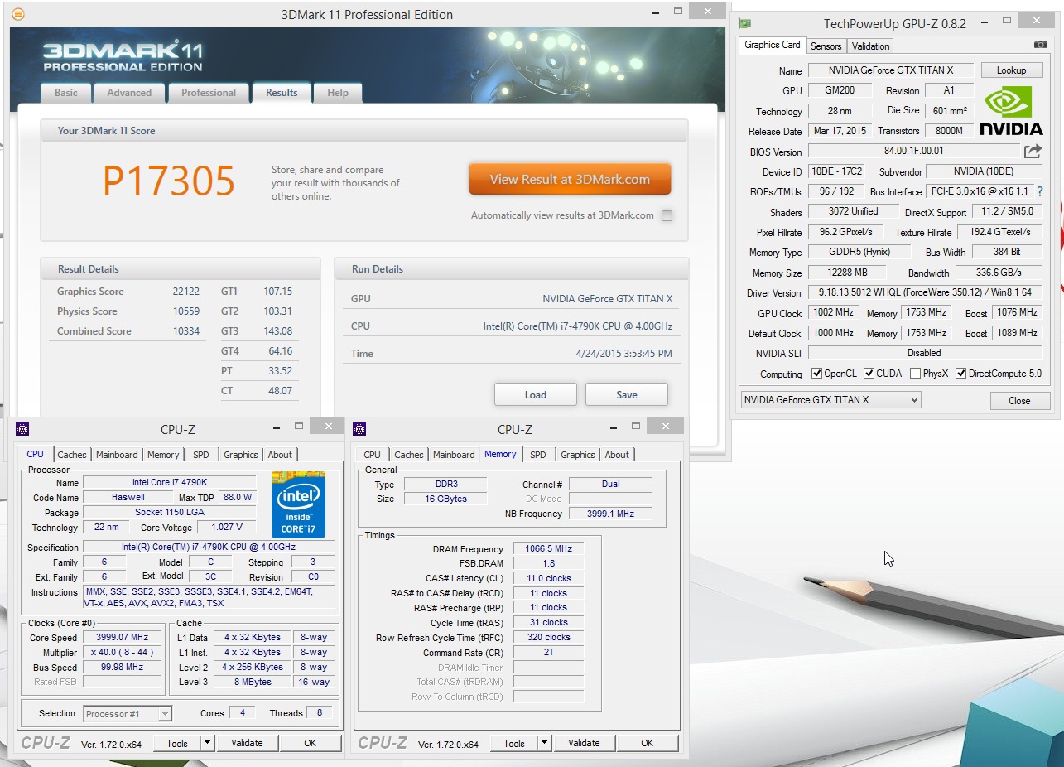This screenshot has width=1064, height=767.
Task: Expand Tools arrow in left CPU-Z window
Action: [x=207, y=743]
